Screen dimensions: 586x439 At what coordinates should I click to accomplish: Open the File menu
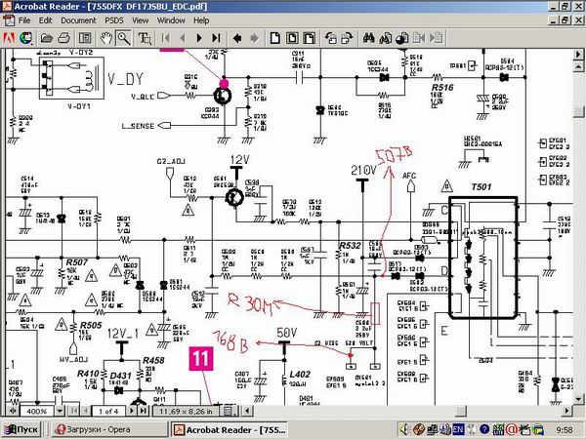pyautogui.click(x=24, y=20)
